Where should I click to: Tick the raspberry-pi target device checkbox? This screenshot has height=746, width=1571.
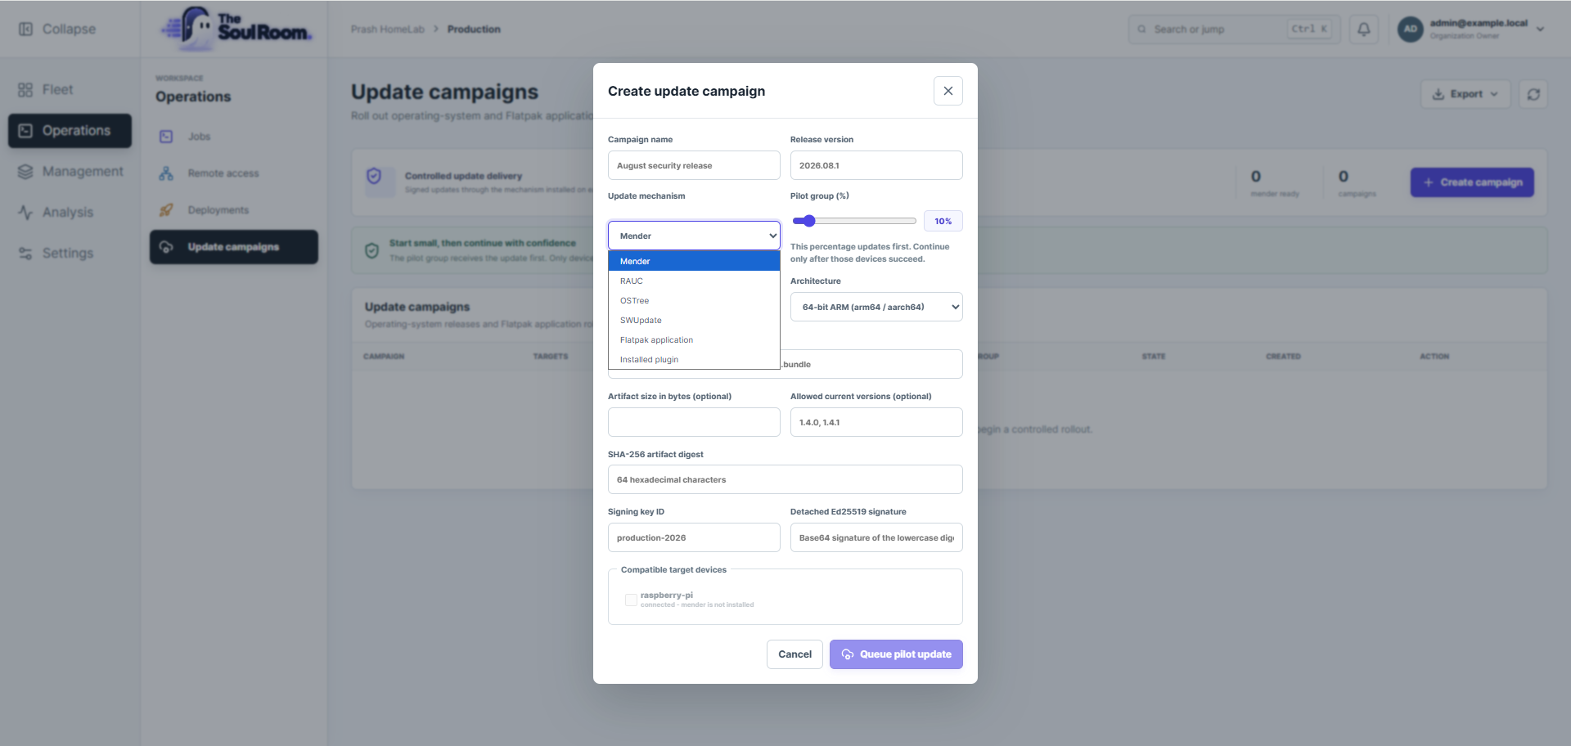pos(631,600)
